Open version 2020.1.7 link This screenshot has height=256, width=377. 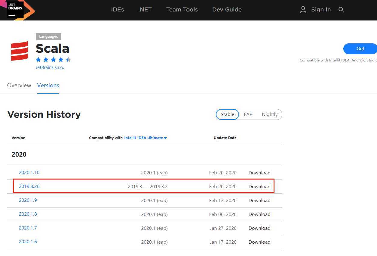pyautogui.click(x=28, y=228)
